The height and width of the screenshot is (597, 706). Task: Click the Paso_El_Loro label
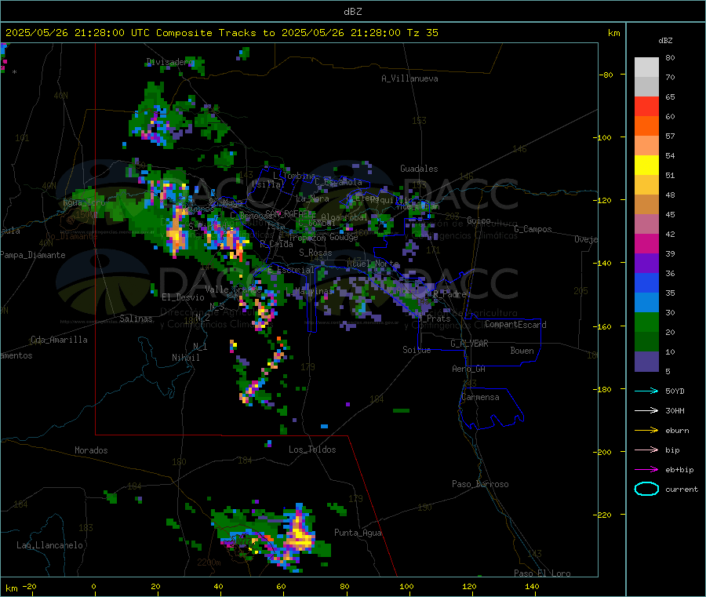[x=542, y=573]
